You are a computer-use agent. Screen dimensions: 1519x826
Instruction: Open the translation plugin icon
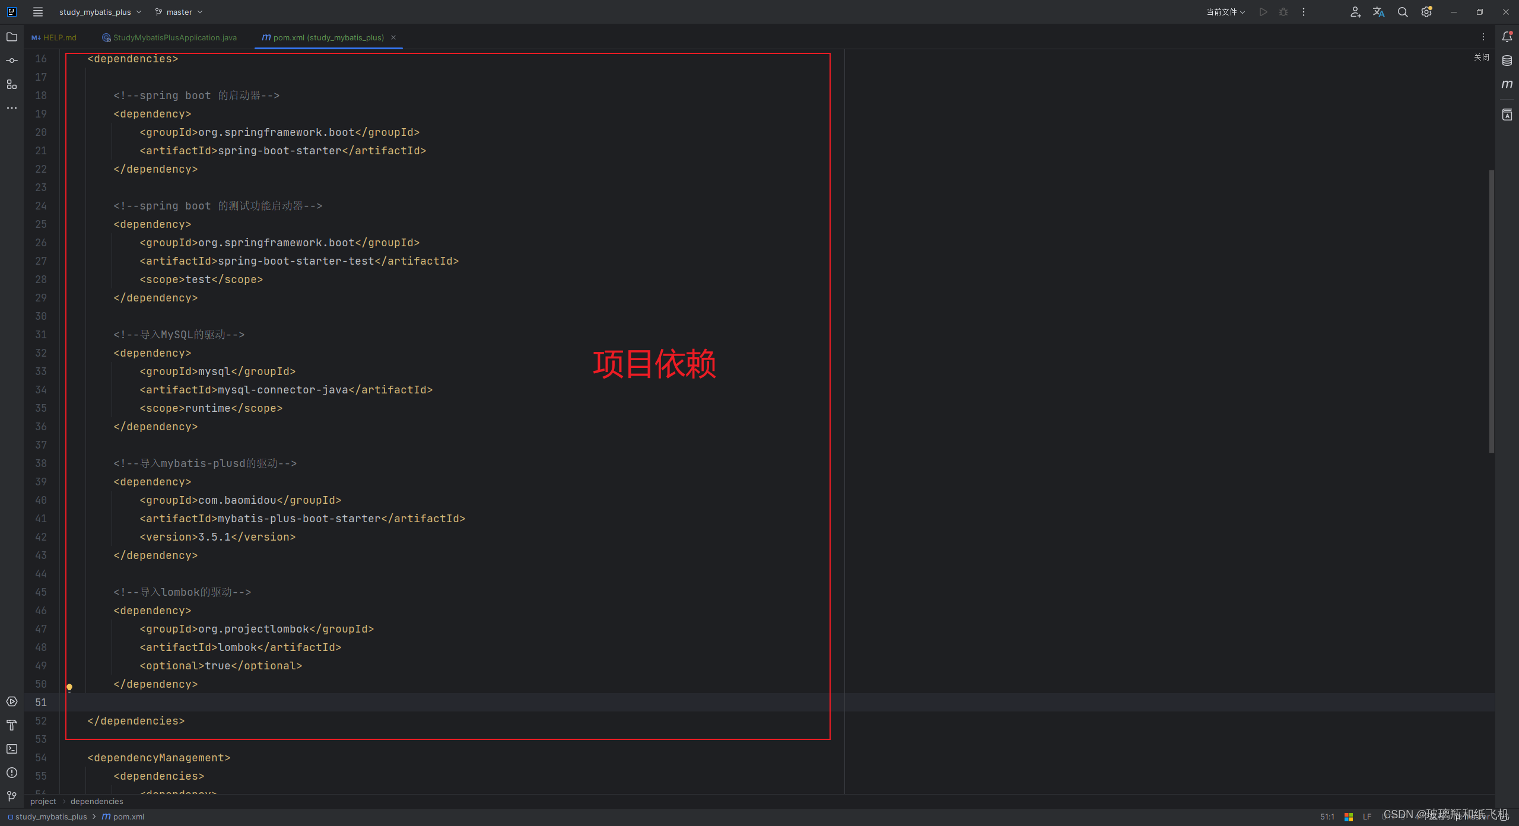tap(1379, 12)
